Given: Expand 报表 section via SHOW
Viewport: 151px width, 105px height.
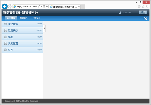Looking at the screenshot, I should (x=39, y=50).
